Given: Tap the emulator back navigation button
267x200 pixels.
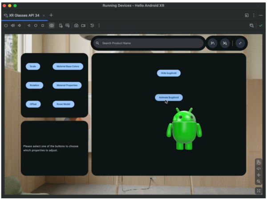Looking at the screenshot, I should (29, 26).
